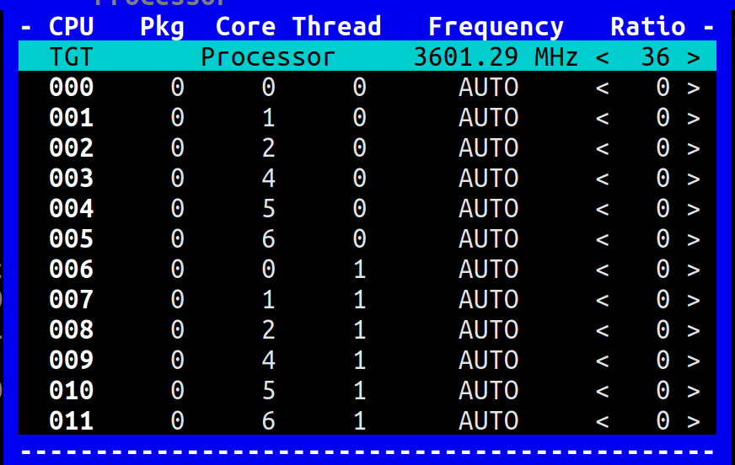The image size is (735, 465).
Task: Select CPU 007 row label
Action: pos(72,300)
